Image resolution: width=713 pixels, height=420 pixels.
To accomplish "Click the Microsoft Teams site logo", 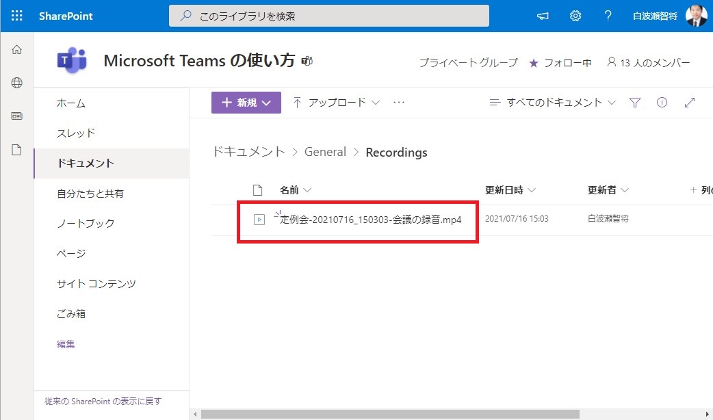I will pos(71,60).
